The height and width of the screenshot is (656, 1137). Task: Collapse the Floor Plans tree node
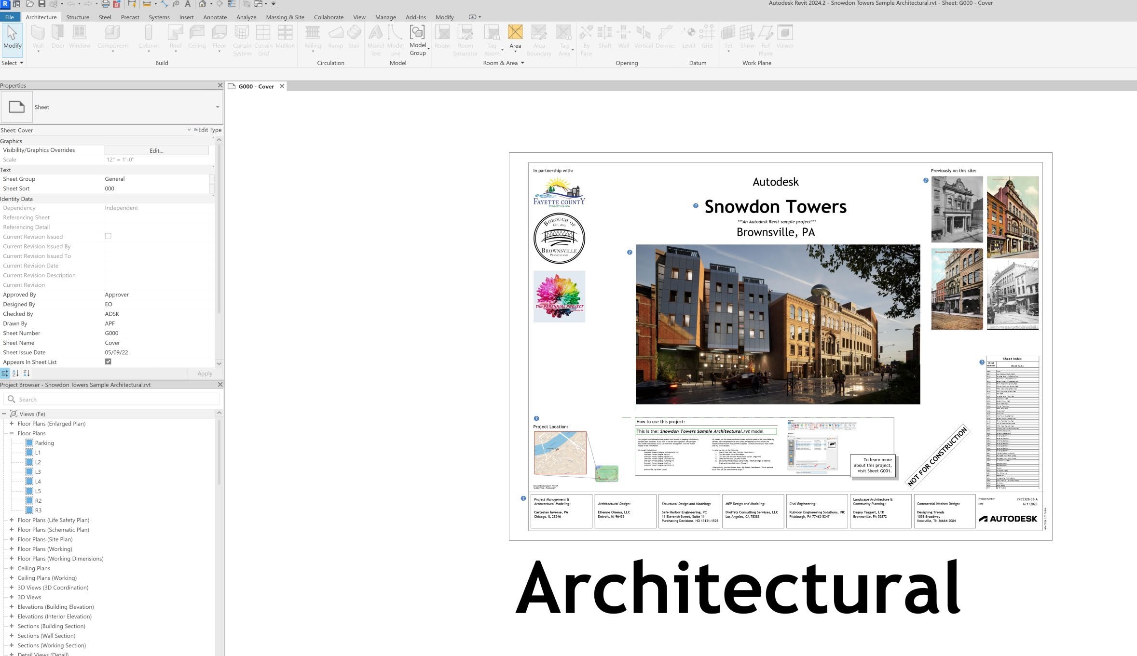[x=12, y=433]
